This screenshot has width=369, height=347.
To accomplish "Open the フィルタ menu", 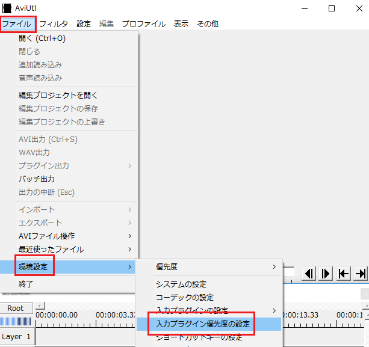I will pos(54,23).
